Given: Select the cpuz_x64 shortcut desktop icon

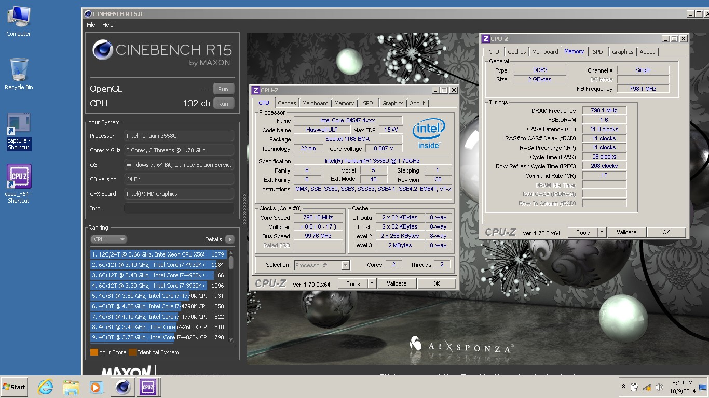Looking at the screenshot, I should [x=19, y=183].
